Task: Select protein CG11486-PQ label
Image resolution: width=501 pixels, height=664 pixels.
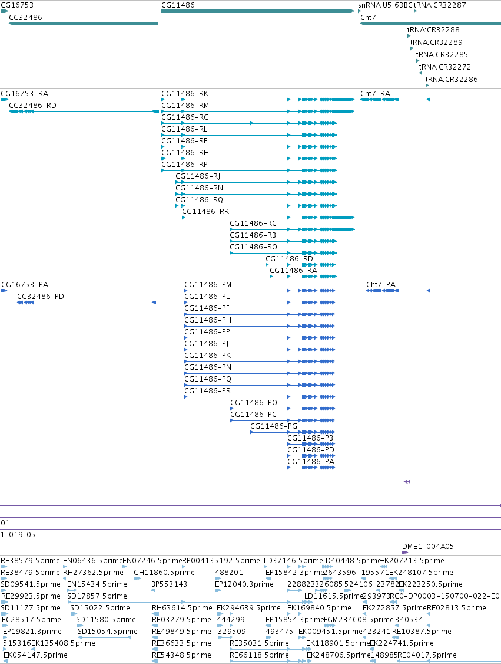Action: click(x=208, y=379)
